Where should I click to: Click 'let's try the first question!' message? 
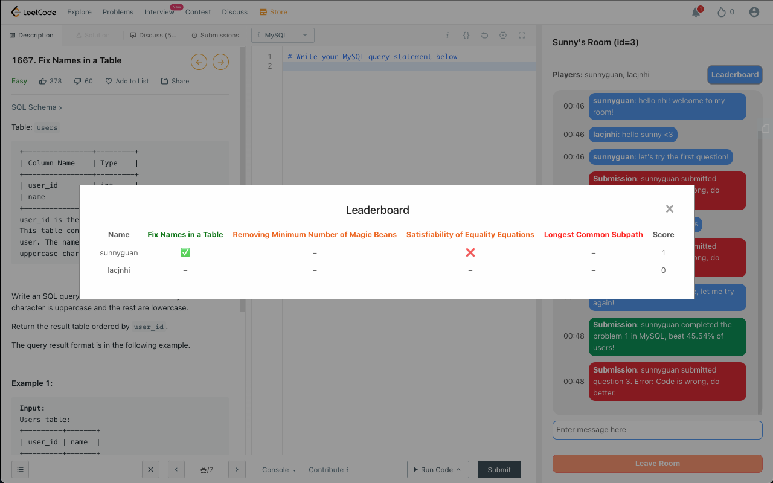(661, 157)
